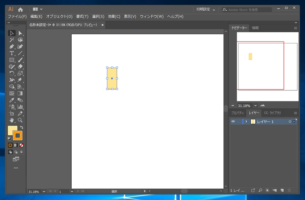Select the Eyedropper tool
This screenshot has height=200, width=305.
(x=12, y=100)
